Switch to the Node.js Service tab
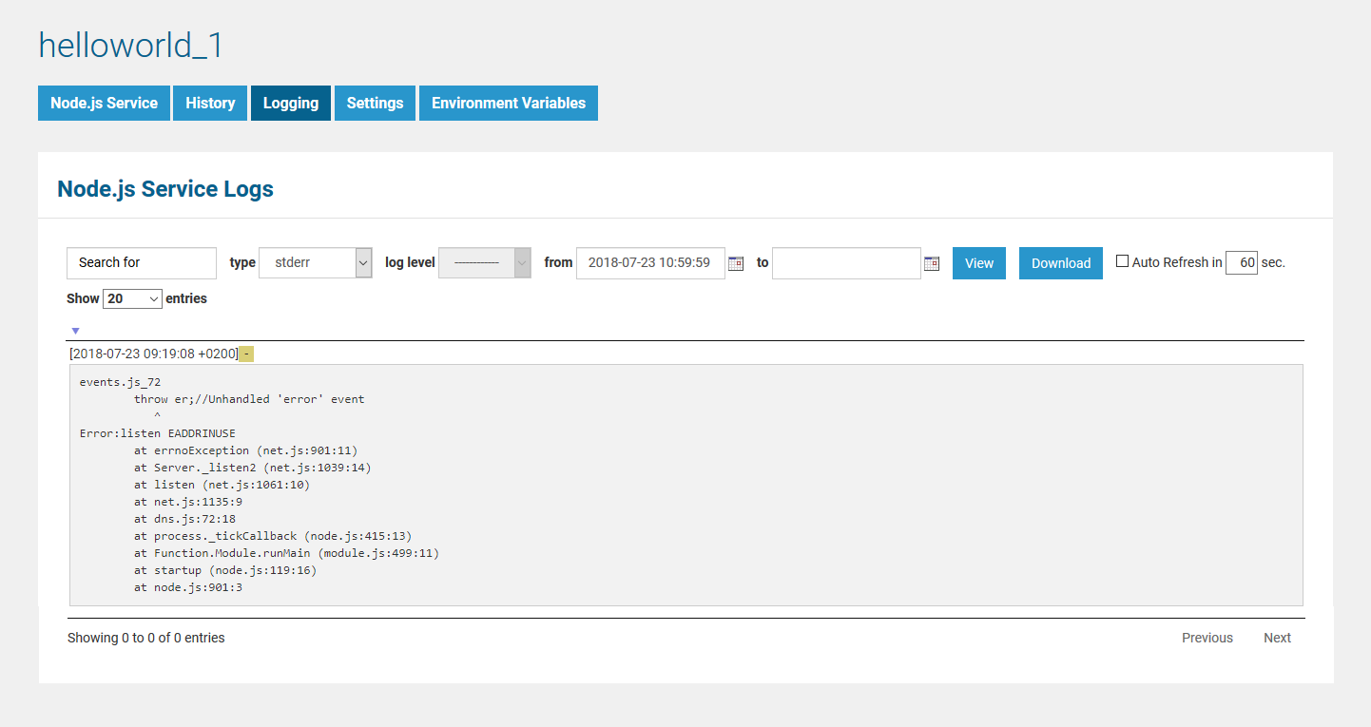 point(104,103)
